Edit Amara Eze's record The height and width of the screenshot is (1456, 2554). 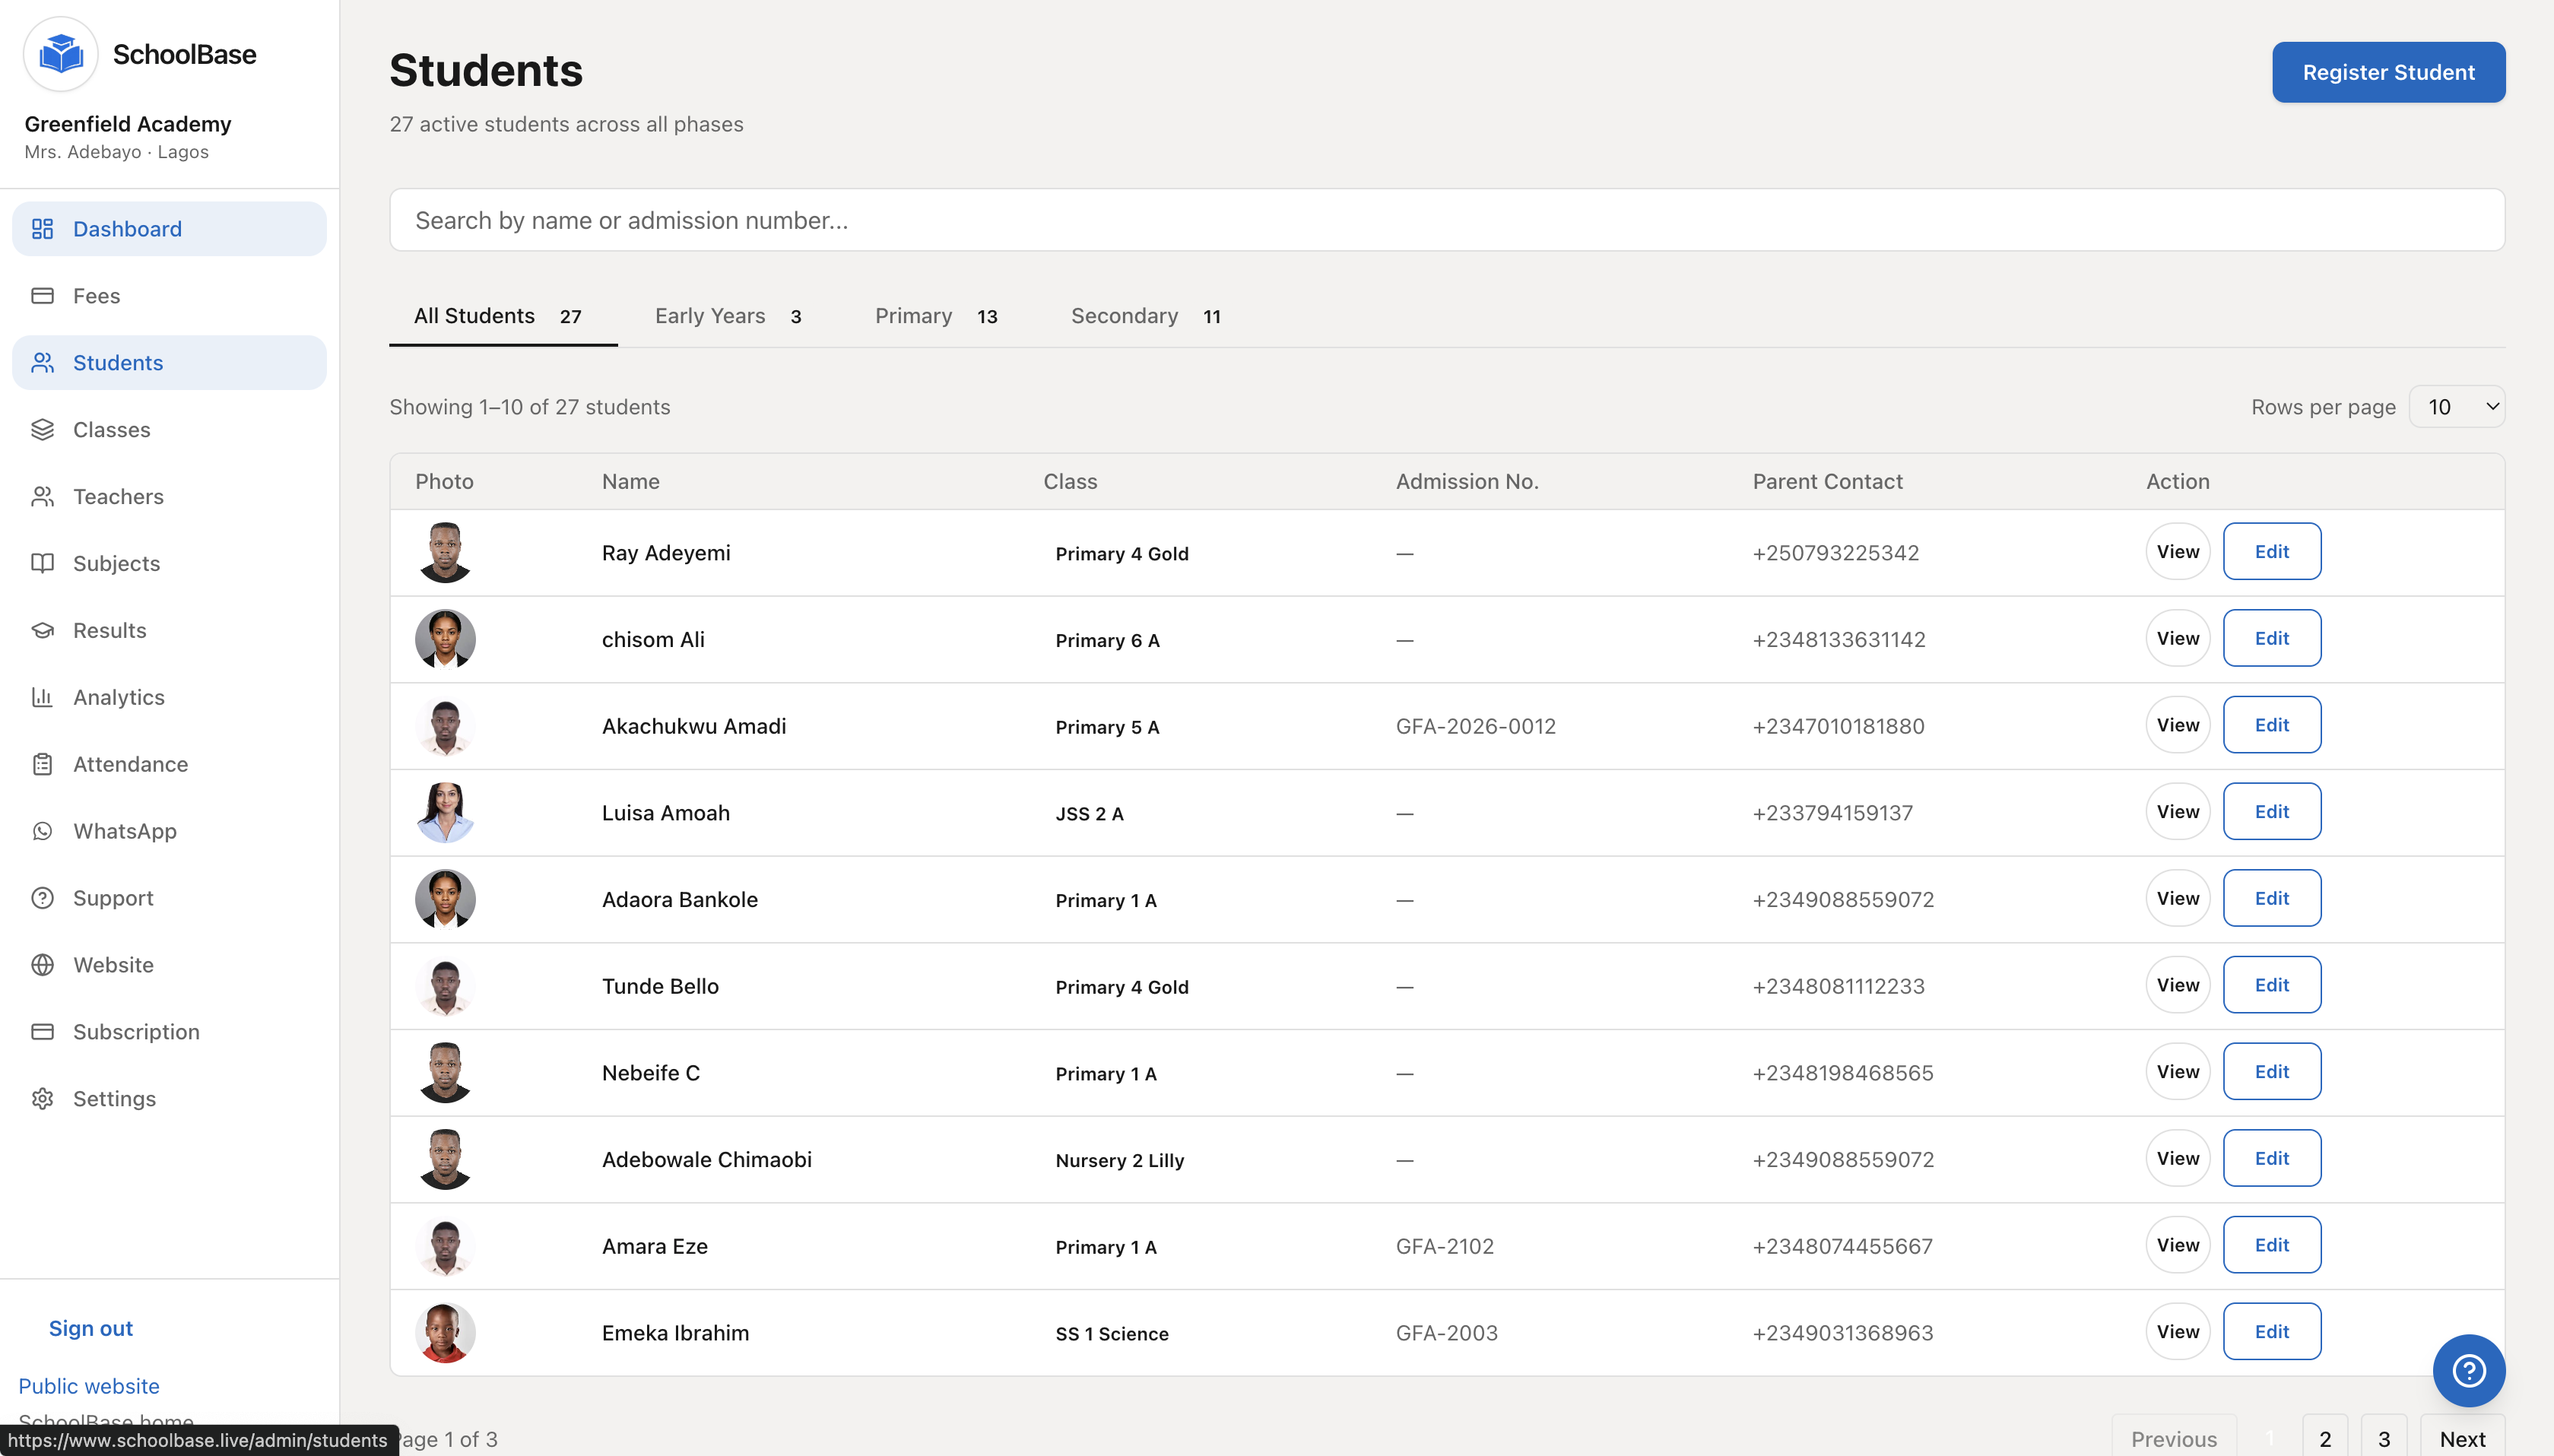tap(2272, 1246)
